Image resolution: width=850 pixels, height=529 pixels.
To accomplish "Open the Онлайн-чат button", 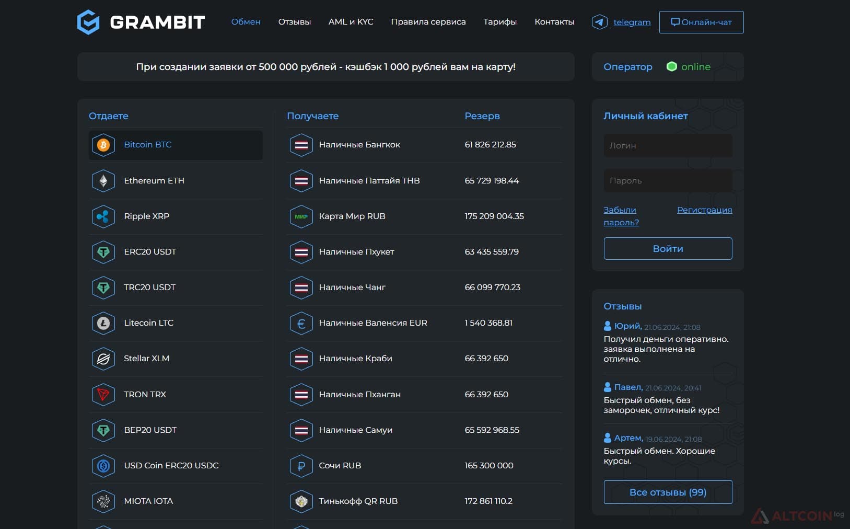I will [701, 22].
